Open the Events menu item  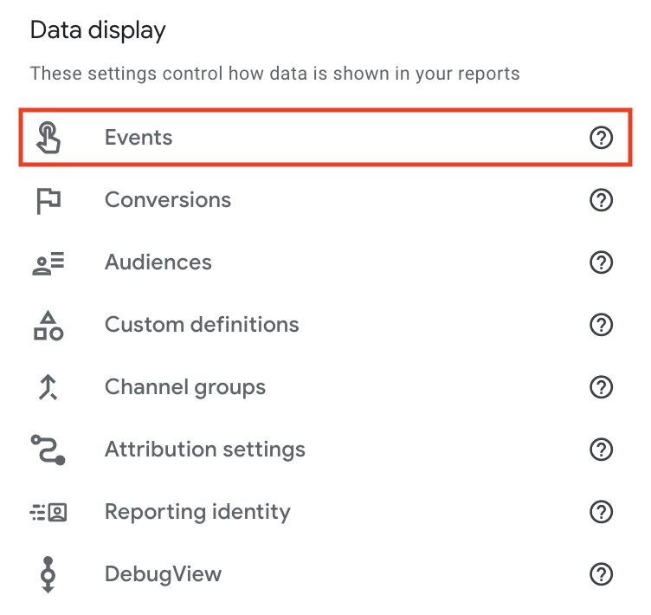click(325, 138)
